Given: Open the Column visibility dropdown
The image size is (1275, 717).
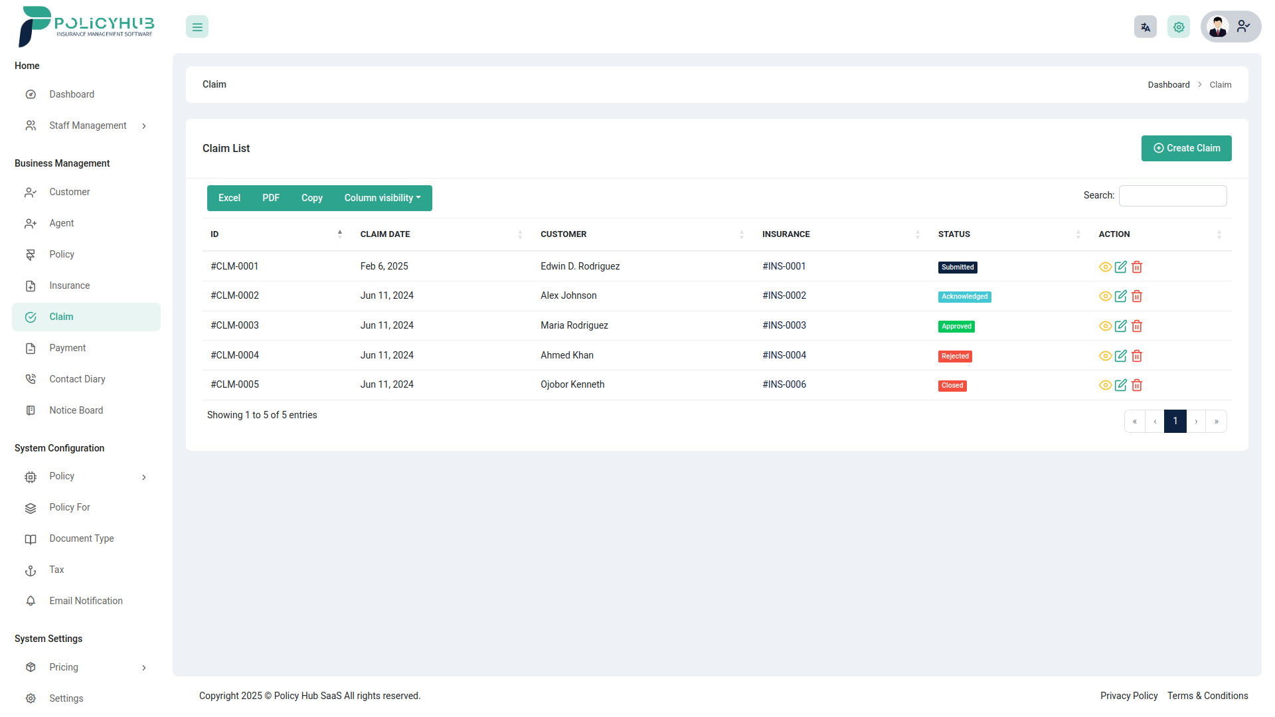Looking at the screenshot, I should click(382, 198).
